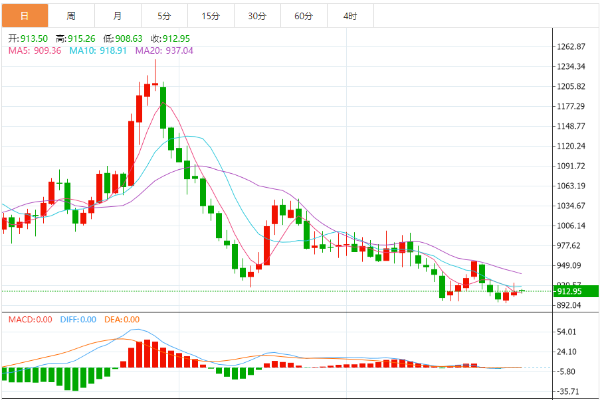Image resolution: width=602 pixels, height=400 pixels.
Task: Click the 1120.24 price axis label
Action: click(x=571, y=147)
